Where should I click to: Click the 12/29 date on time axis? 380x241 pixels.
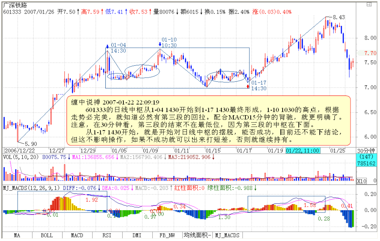88,151
